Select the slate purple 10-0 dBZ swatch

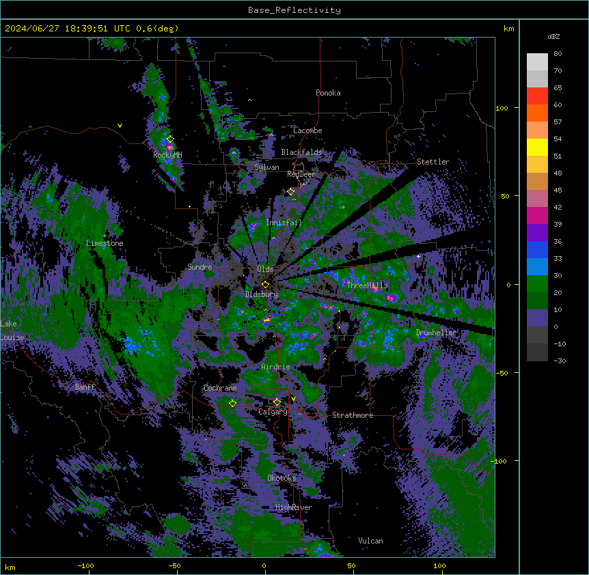[537, 318]
